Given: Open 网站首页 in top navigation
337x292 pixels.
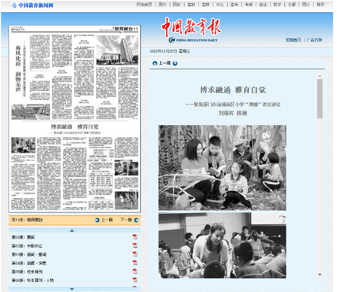Looking at the screenshot, I should pyautogui.click(x=144, y=4).
